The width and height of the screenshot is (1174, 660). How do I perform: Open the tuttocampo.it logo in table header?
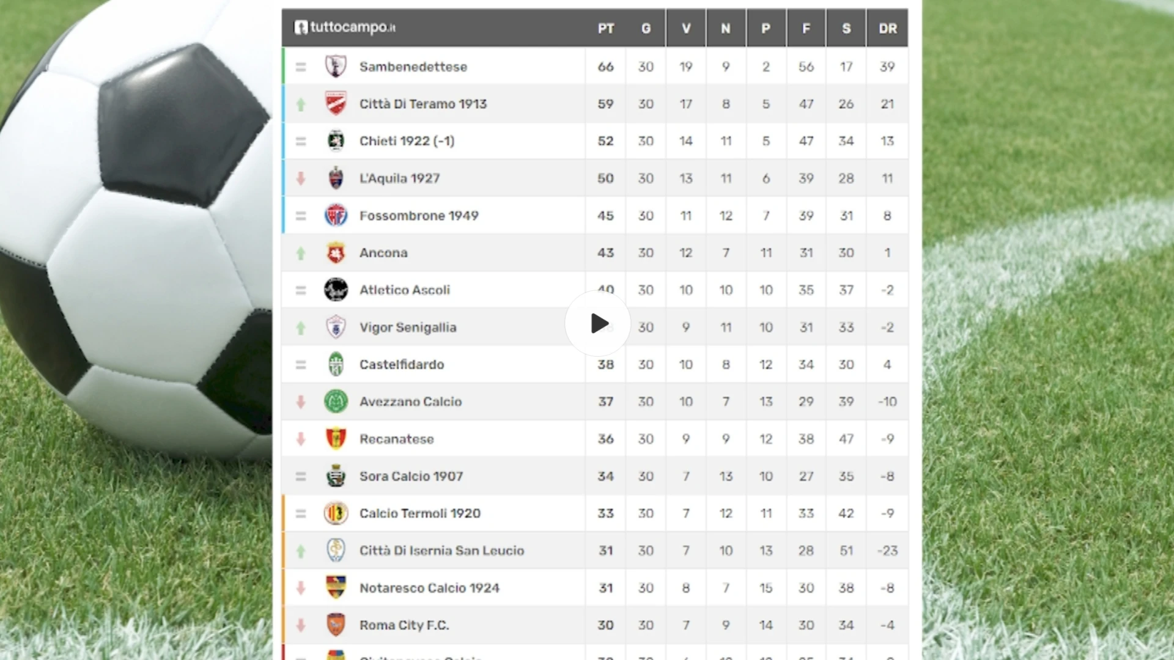[x=345, y=28]
